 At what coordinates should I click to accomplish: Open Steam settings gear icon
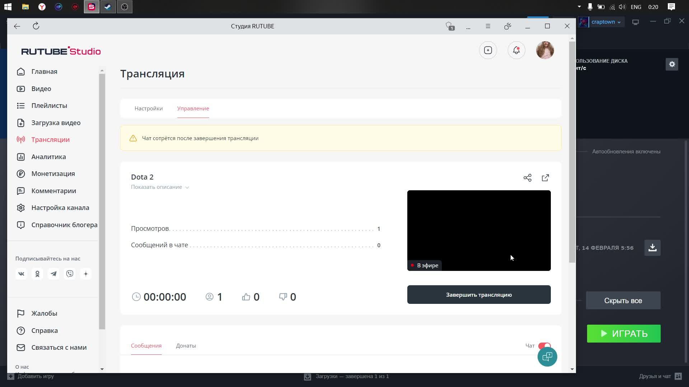tap(672, 64)
